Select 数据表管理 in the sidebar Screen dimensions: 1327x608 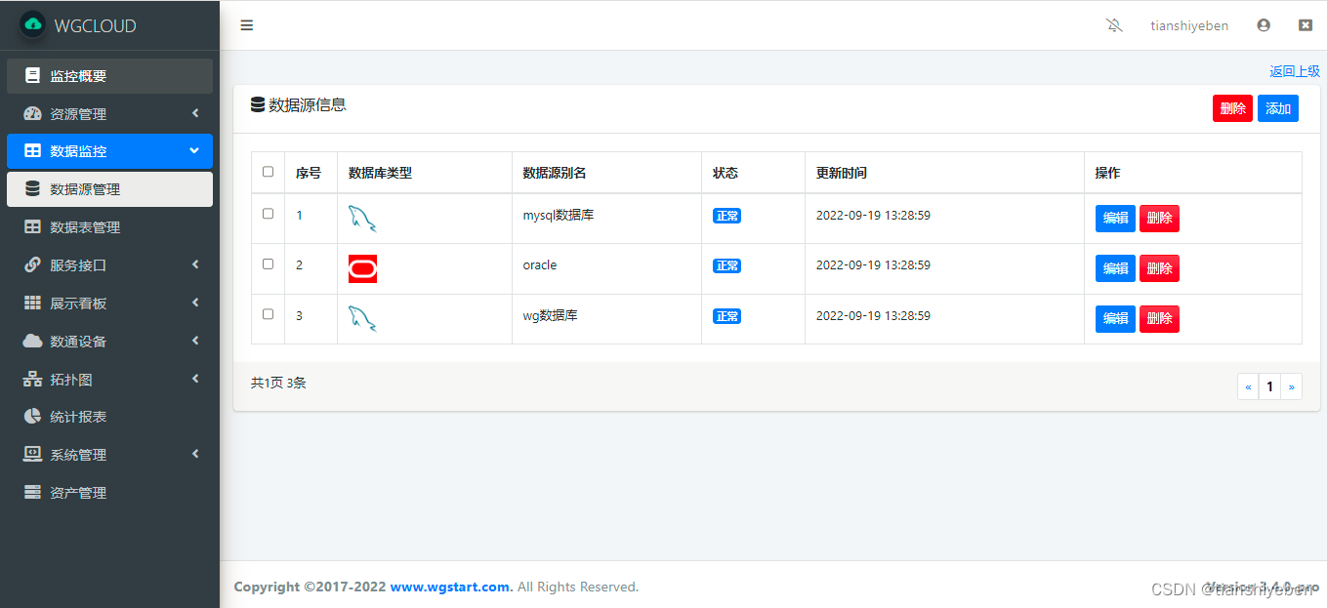point(109,226)
